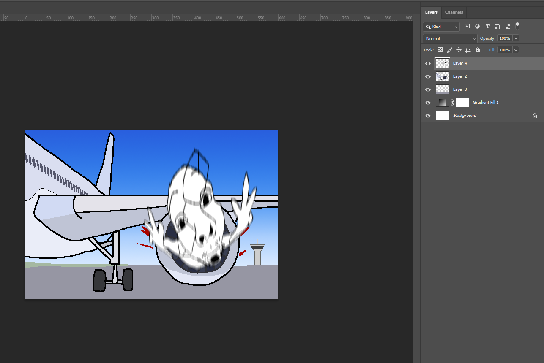The image size is (544, 363).
Task: Switch to the Channels tab
Action: [x=454, y=12]
